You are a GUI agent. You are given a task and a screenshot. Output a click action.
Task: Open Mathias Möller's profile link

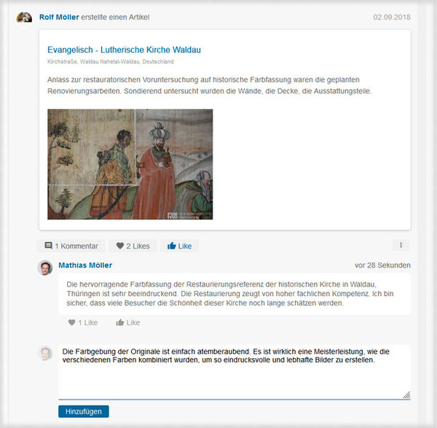pyautogui.click(x=85, y=265)
